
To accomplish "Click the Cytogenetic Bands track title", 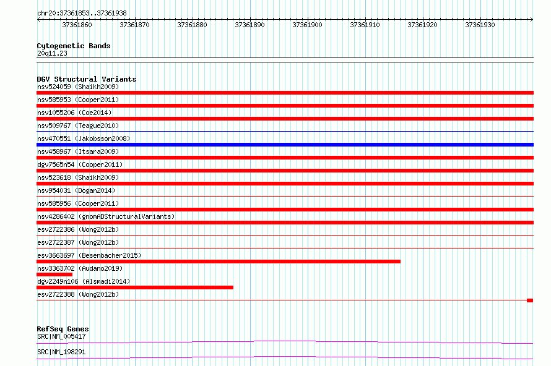I will [x=74, y=46].
